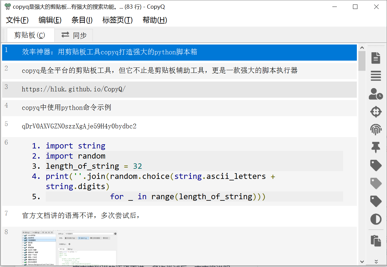Viewport: 387px width, 267px height.
Task: Open the 帮助(H) menu
Action: [155, 20]
